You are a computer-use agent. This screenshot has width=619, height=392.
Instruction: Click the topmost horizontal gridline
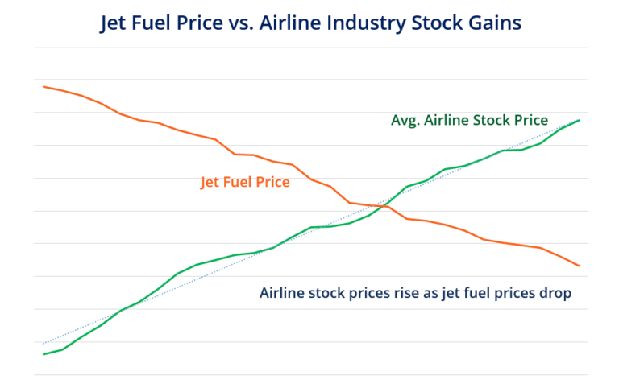click(x=310, y=47)
